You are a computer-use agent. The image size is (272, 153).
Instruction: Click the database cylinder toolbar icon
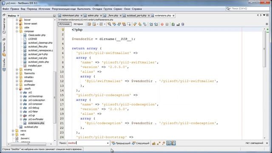click(x=183, y=24)
